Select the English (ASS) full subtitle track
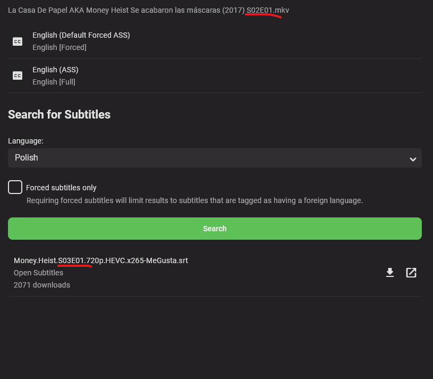Image resolution: width=433 pixels, height=379 pixels. tap(55, 70)
